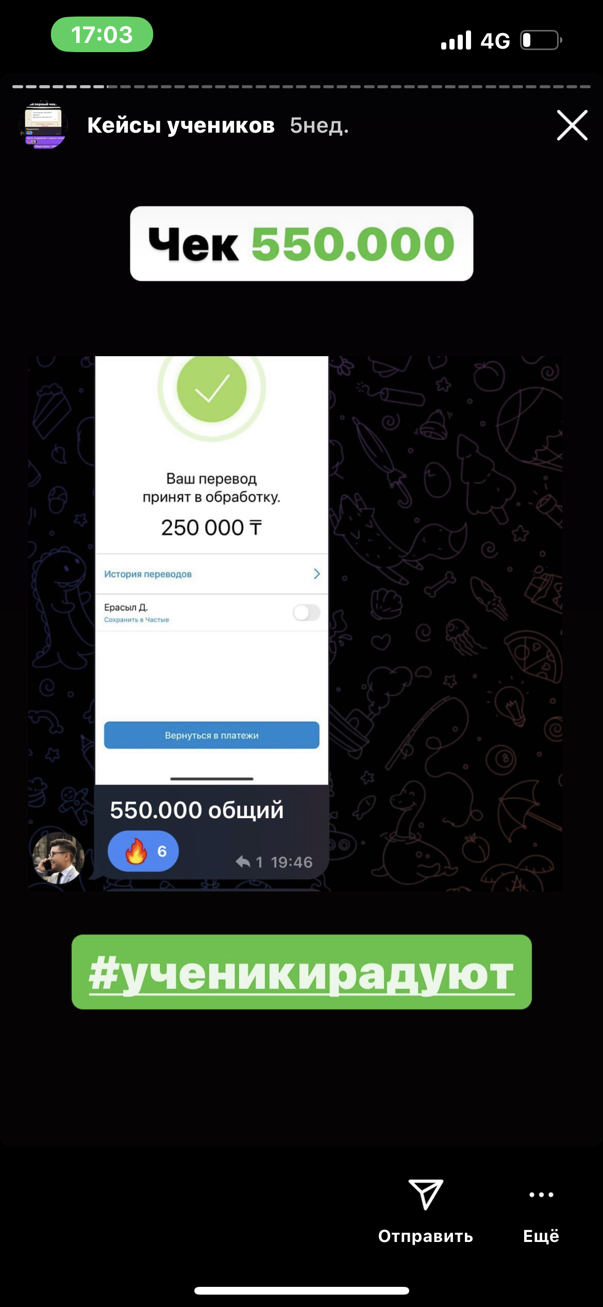Tap the green checkmark success icon
The height and width of the screenshot is (1307, 603).
(x=212, y=388)
